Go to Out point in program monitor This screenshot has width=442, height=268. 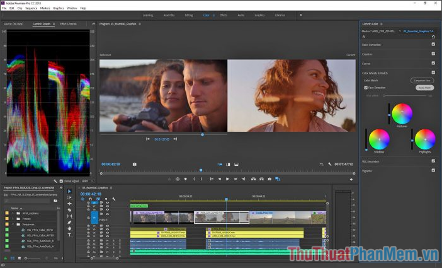coord(244,179)
